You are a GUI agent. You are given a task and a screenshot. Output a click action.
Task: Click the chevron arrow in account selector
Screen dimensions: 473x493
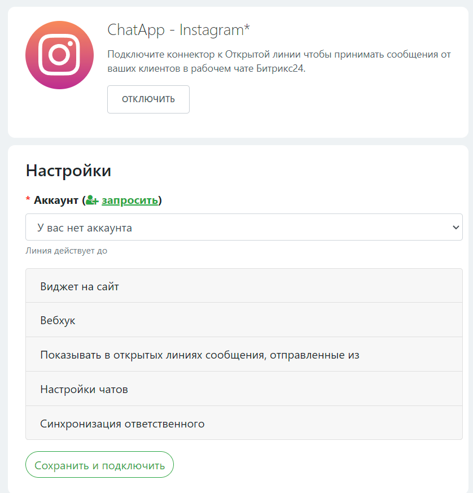click(x=456, y=228)
